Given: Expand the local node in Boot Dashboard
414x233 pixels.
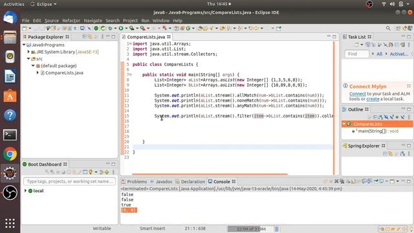Looking at the screenshot, I should [x=25, y=191].
